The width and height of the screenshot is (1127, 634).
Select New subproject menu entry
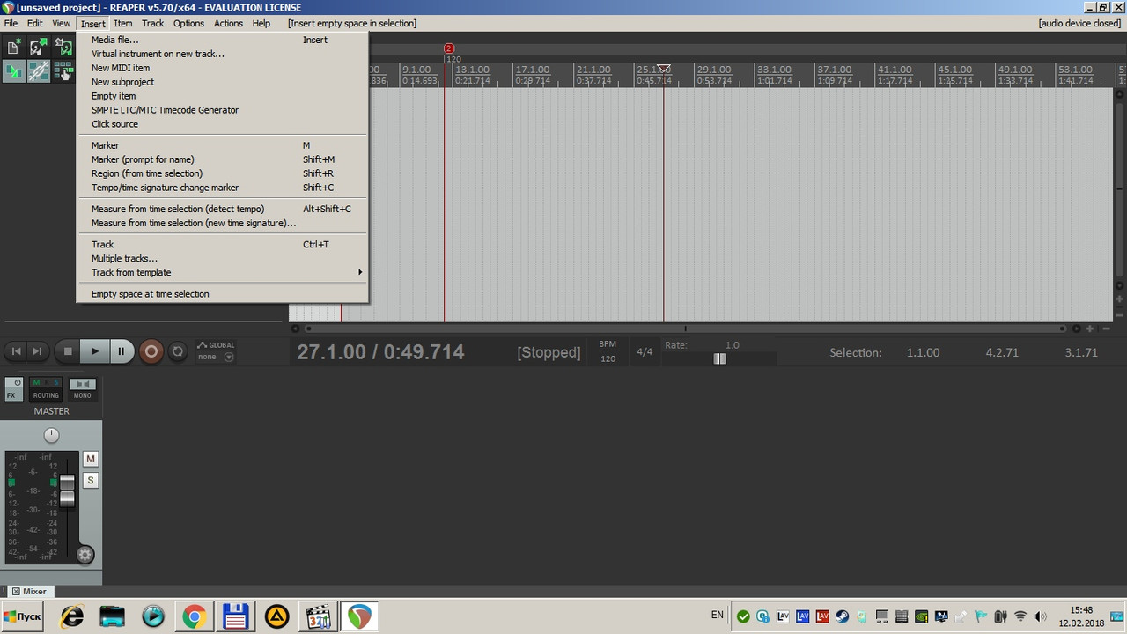pyautogui.click(x=222, y=82)
